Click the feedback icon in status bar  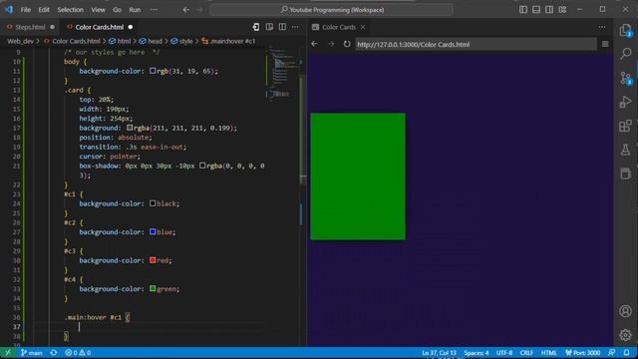click(611, 353)
